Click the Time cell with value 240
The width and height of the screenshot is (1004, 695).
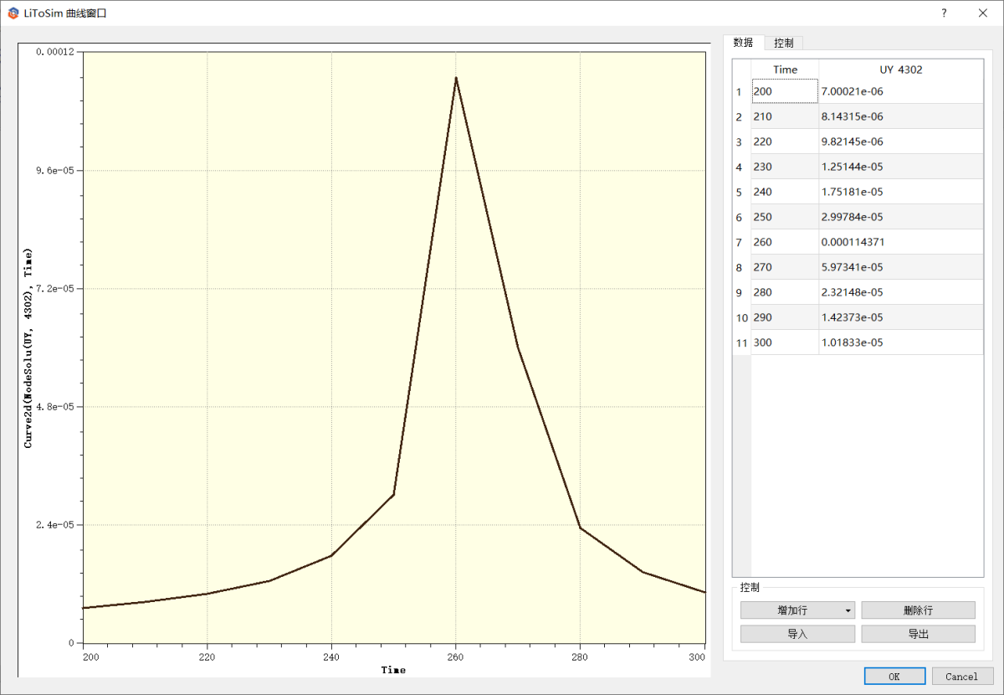click(x=785, y=192)
